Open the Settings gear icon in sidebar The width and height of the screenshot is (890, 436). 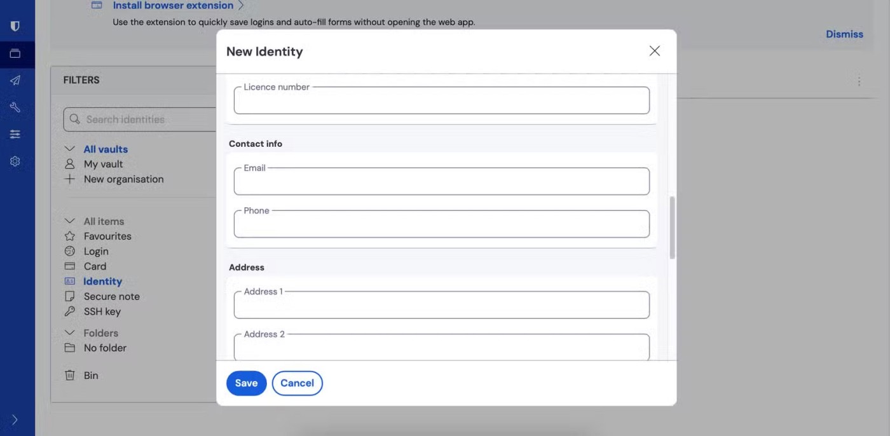(15, 161)
